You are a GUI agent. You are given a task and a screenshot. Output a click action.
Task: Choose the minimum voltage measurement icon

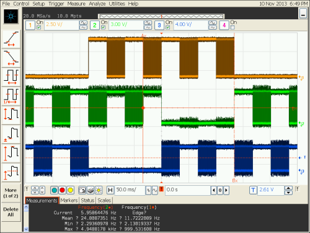click(11, 134)
